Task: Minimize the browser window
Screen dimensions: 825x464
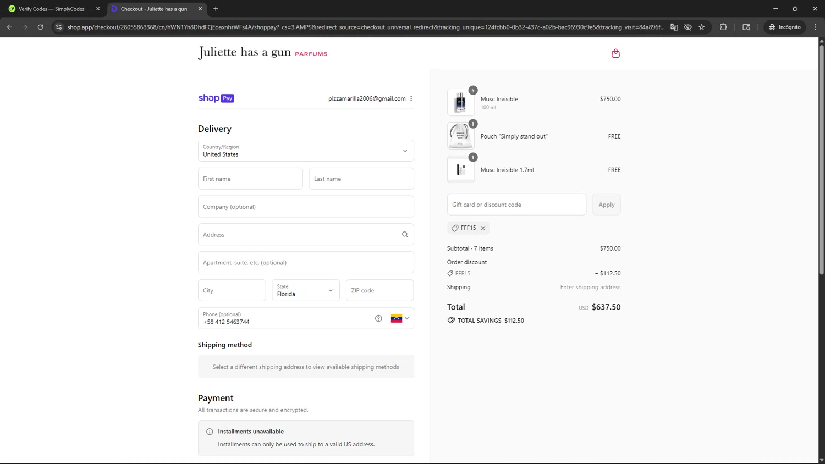Action: [x=776, y=9]
